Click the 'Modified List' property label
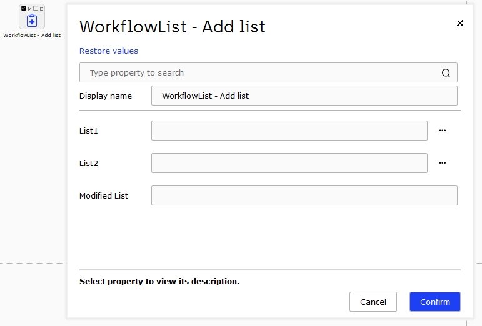The image size is (482, 326). pos(104,195)
